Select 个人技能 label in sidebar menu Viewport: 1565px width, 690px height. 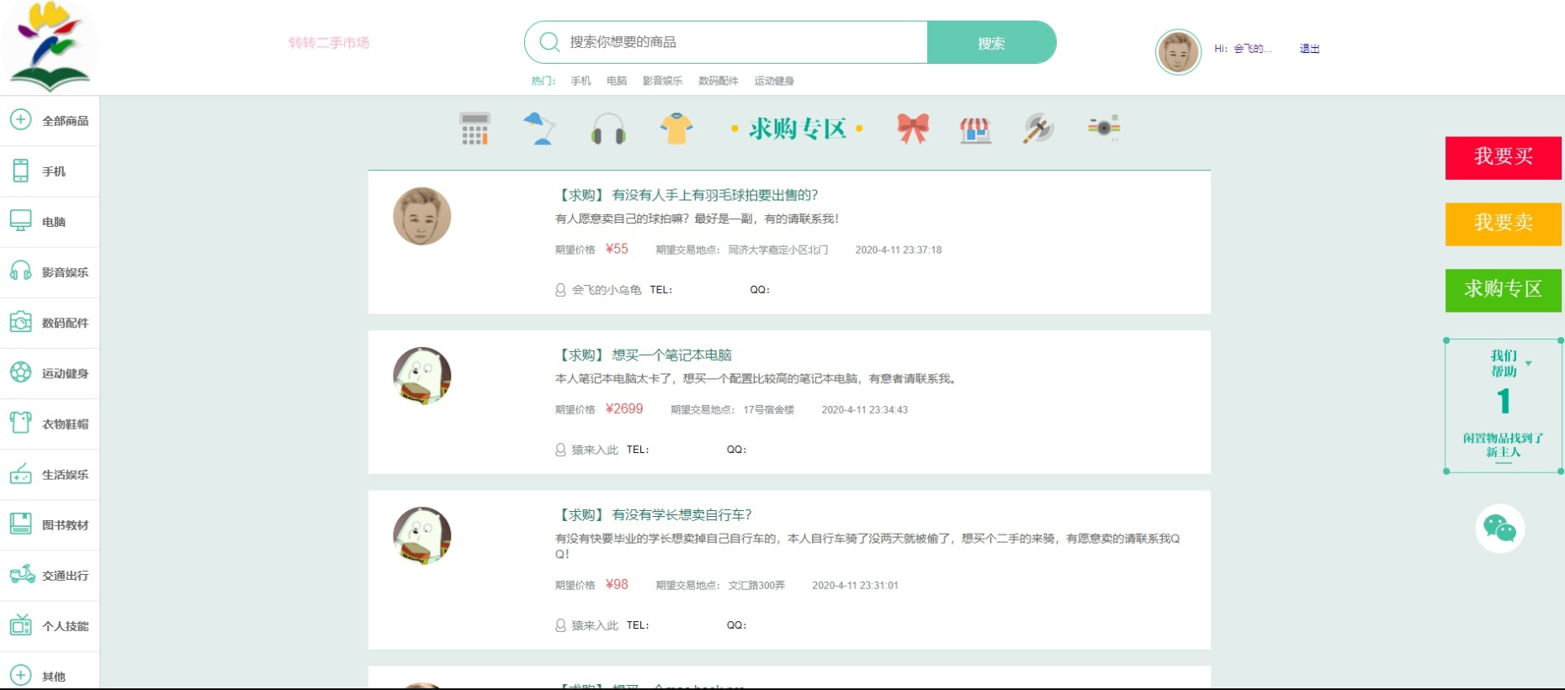[66, 626]
